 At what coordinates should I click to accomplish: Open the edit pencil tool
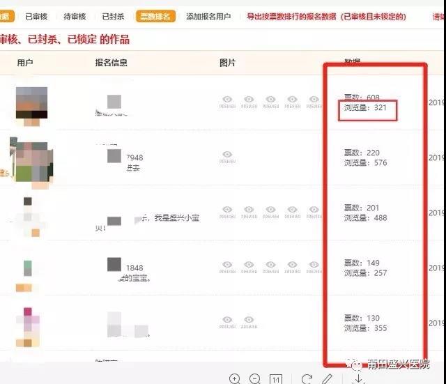[327, 378]
